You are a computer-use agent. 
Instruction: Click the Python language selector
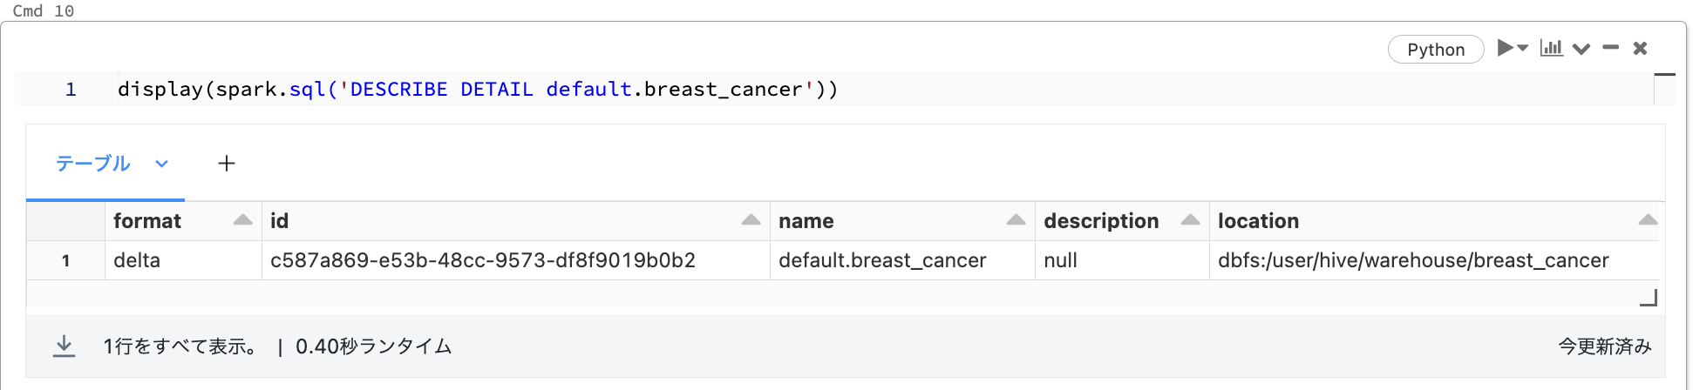(1435, 50)
